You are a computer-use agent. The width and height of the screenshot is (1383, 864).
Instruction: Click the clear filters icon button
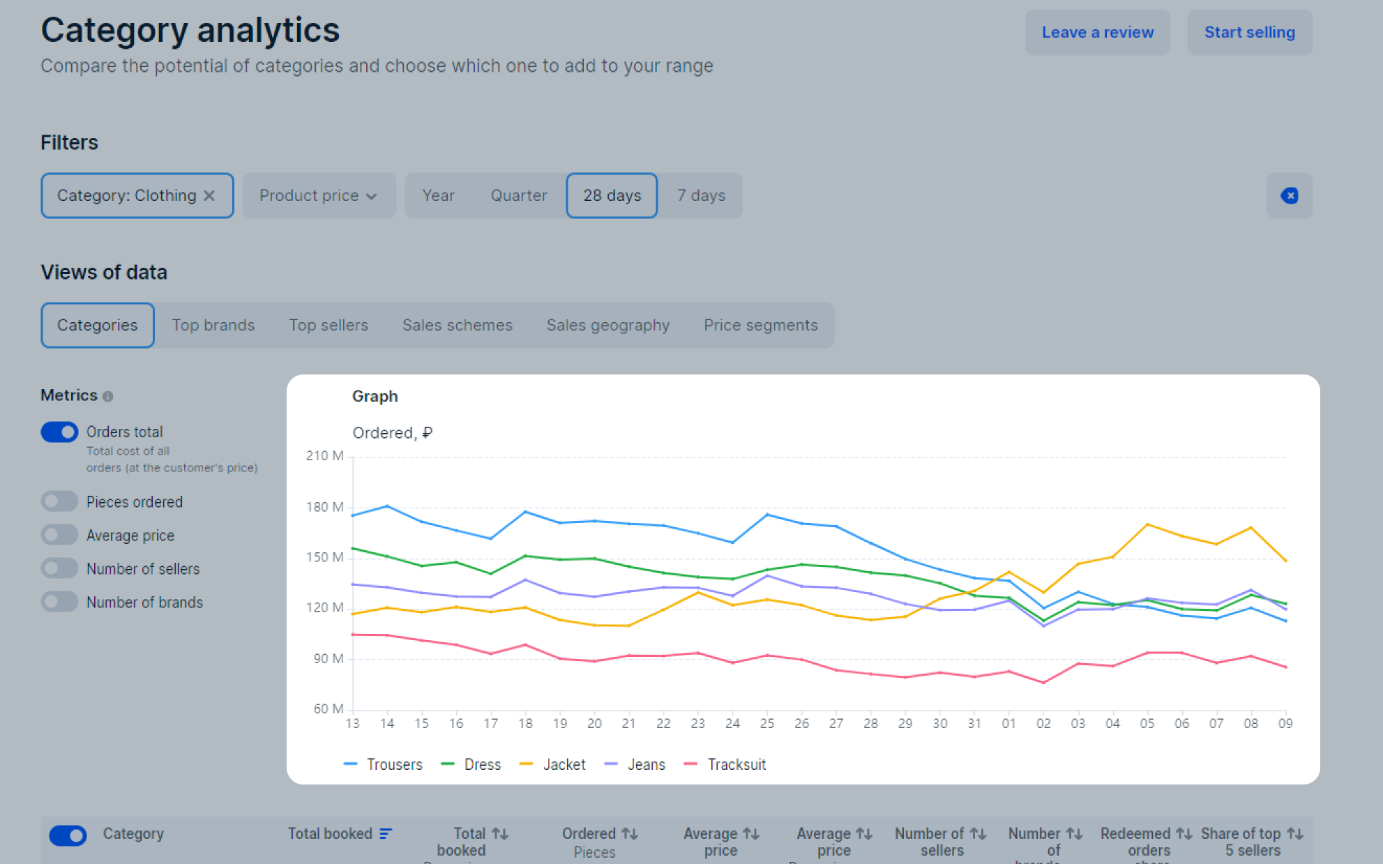[1289, 195]
